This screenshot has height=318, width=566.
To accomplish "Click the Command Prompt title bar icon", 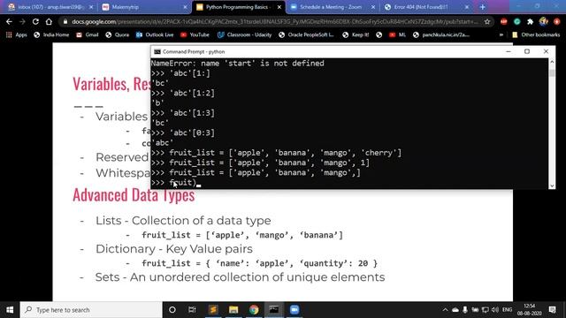I will click(x=157, y=52).
